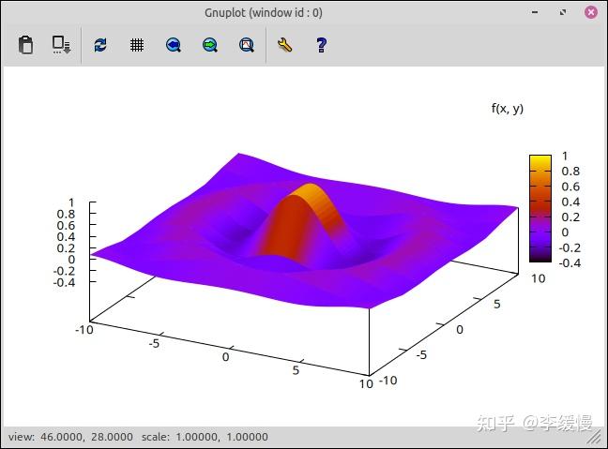Apply the previous zoom settings
The image size is (608, 449).
pos(174,45)
